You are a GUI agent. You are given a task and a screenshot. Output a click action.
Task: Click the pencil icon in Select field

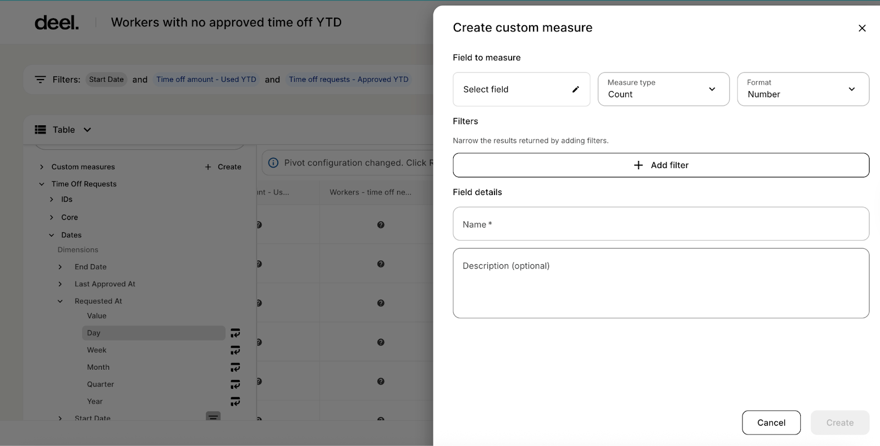(575, 90)
